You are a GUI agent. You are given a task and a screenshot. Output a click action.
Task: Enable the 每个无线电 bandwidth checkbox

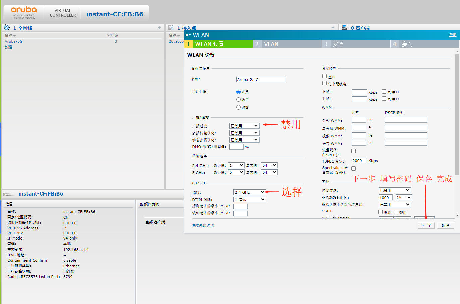coord(324,83)
